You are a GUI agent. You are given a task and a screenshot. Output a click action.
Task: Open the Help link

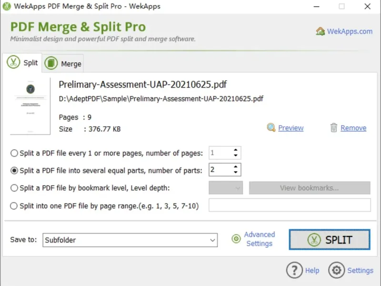pyautogui.click(x=312, y=270)
